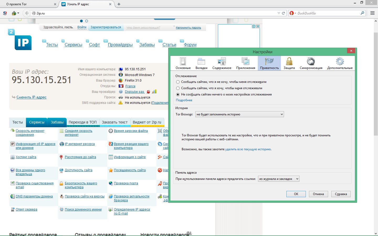378x236 pixels.
Task: Click the Доступность сайта icon
Action: pos(61,170)
